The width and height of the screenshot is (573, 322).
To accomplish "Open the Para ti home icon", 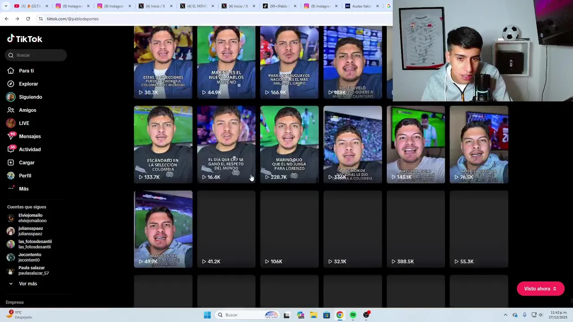I will 11,71.
